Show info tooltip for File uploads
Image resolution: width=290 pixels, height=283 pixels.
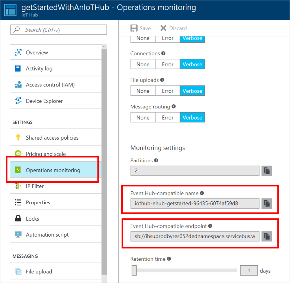click(x=162, y=80)
